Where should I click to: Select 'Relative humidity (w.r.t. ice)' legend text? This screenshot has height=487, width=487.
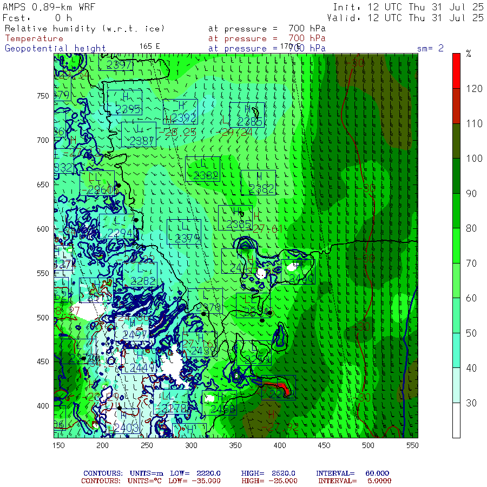click(84, 29)
